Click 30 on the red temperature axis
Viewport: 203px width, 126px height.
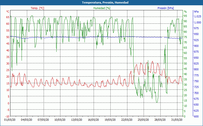coord(8,64)
